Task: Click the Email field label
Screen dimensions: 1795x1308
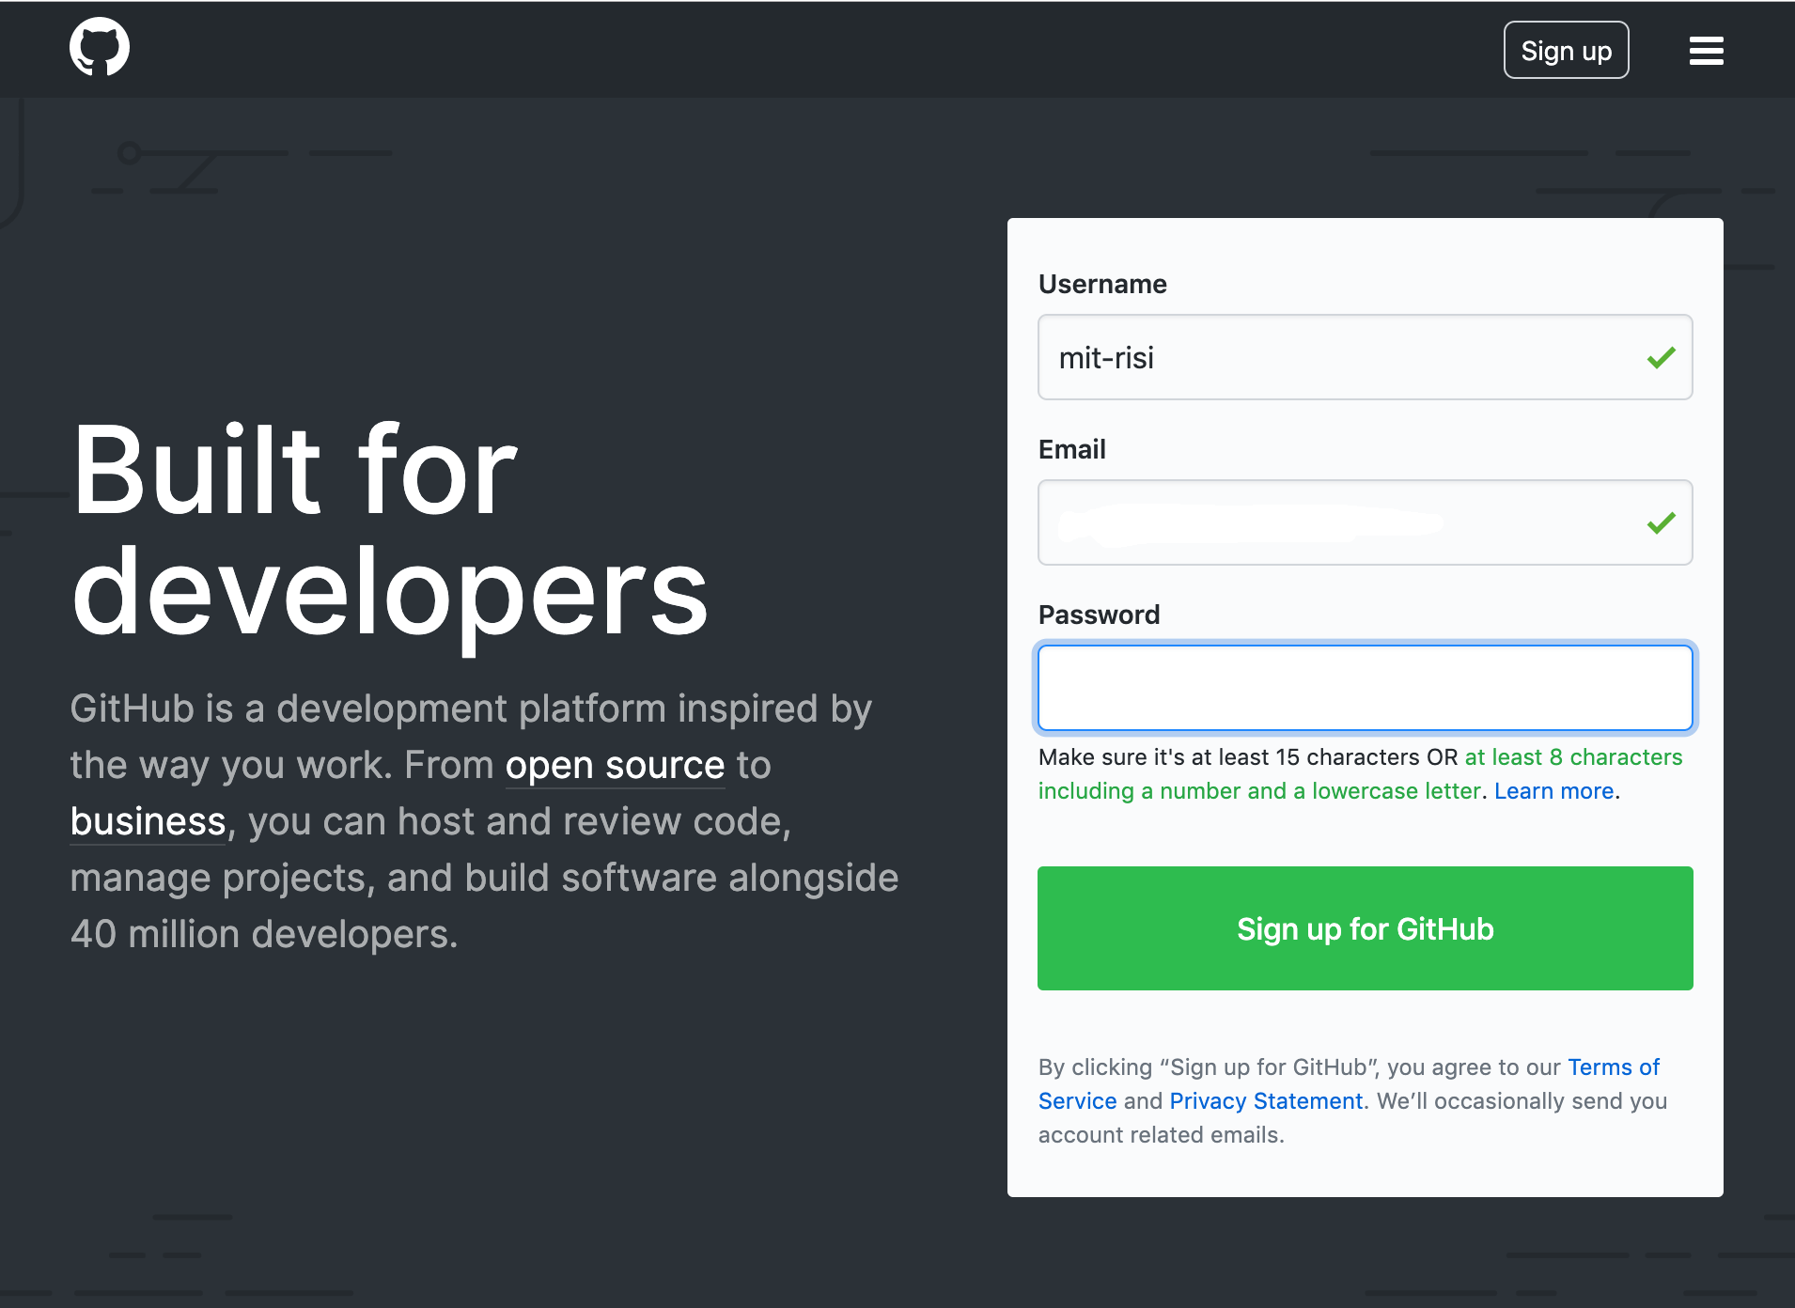Action: pos(1071,449)
